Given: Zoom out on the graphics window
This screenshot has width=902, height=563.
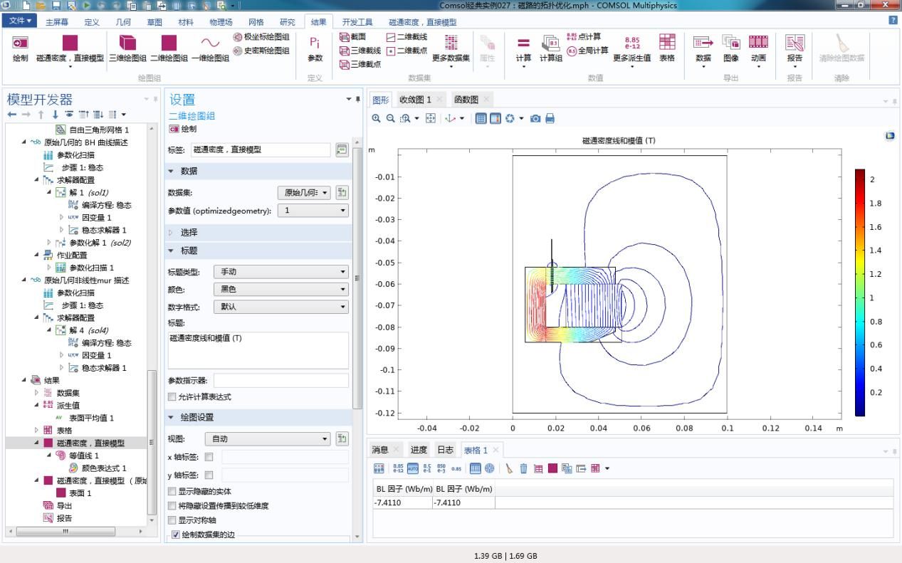Looking at the screenshot, I should 390,119.
